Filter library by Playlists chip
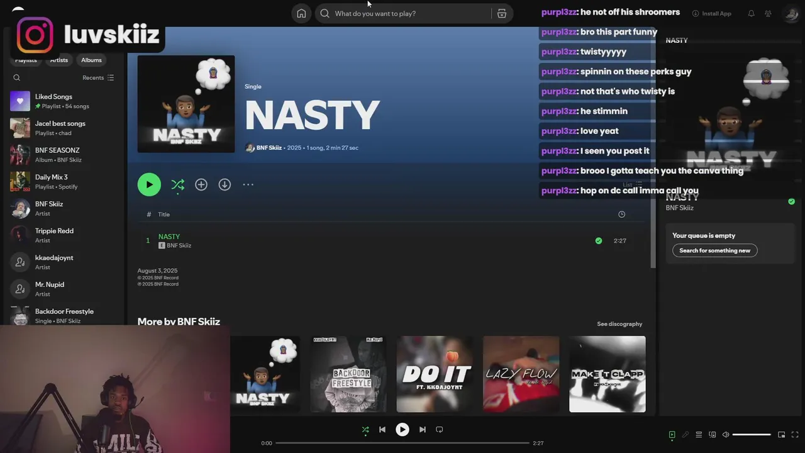 point(26,60)
